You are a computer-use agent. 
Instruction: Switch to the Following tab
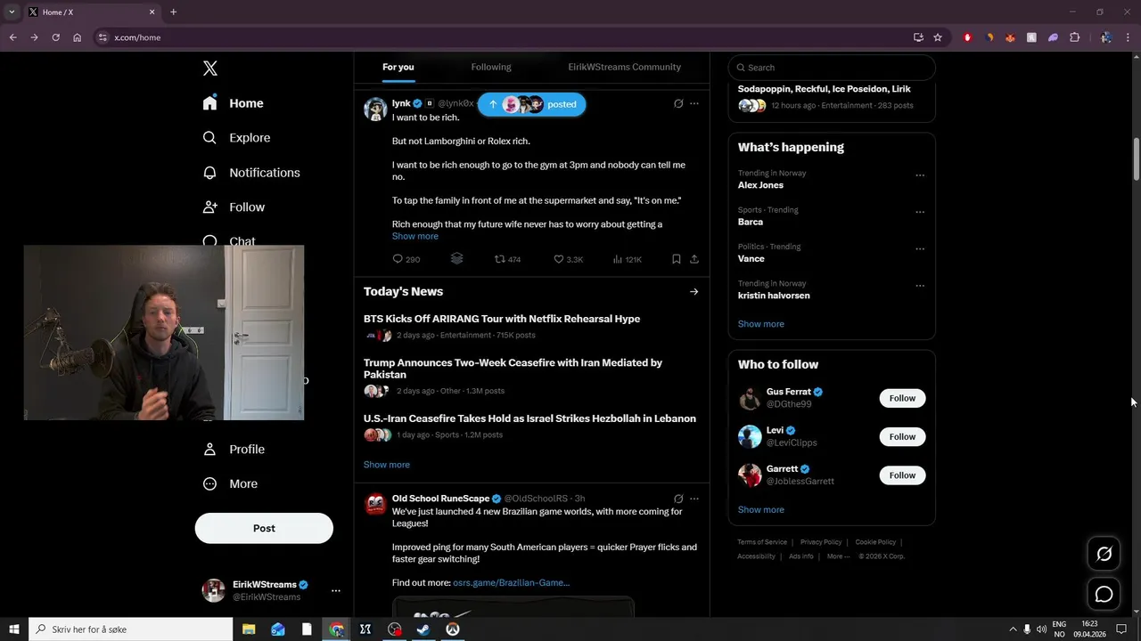(491, 67)
